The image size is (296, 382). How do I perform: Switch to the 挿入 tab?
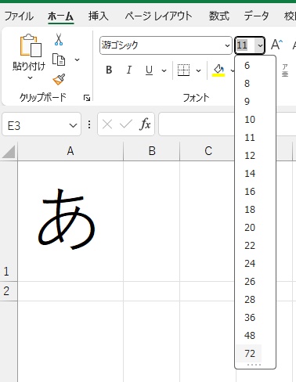[x=98, y=16]
